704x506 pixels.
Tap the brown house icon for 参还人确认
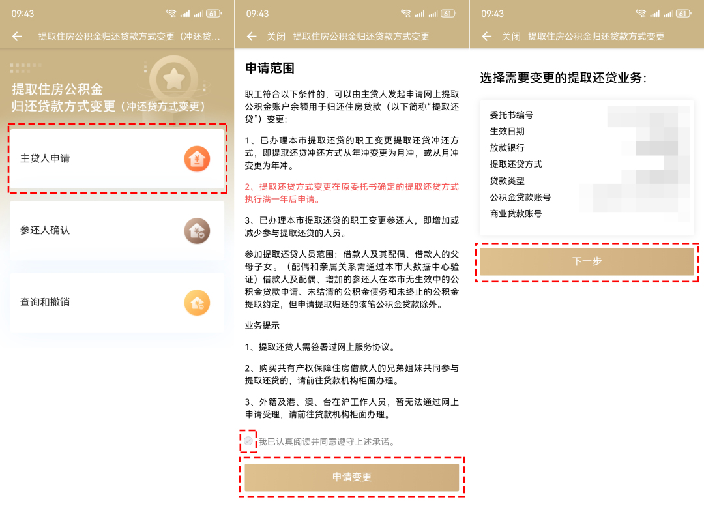pos(197,231)
